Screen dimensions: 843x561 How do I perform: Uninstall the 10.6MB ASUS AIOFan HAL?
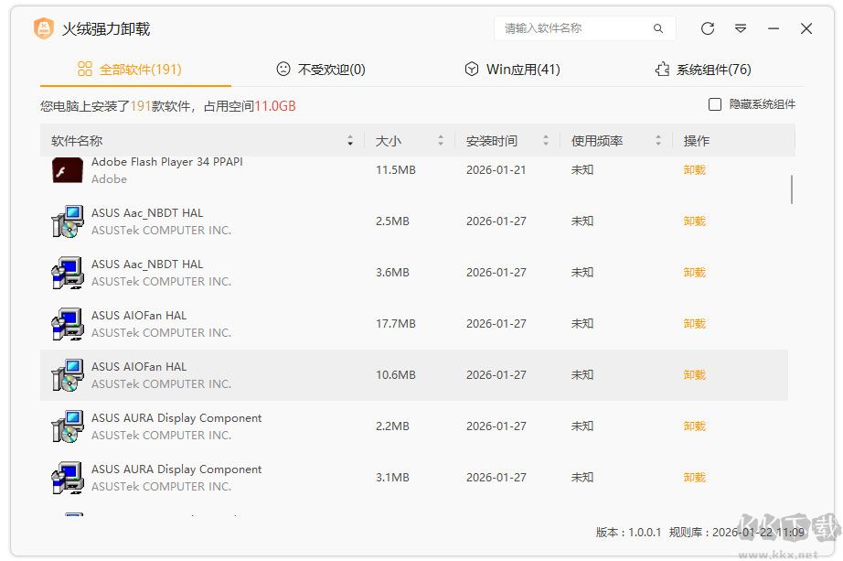[x=694, y=374]
